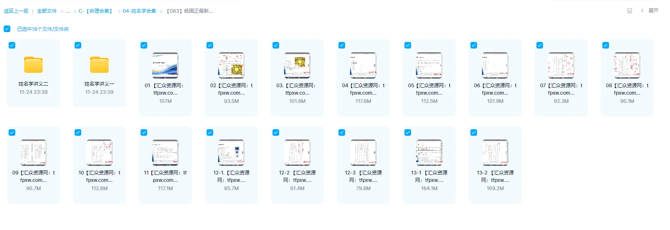670x230 pixels.
Task: Go back via 返回上一级 link
Action: 16,11
